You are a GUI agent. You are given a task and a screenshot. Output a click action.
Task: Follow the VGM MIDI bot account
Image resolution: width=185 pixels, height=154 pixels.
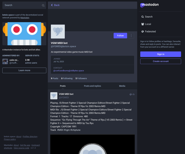coord(120,36)
